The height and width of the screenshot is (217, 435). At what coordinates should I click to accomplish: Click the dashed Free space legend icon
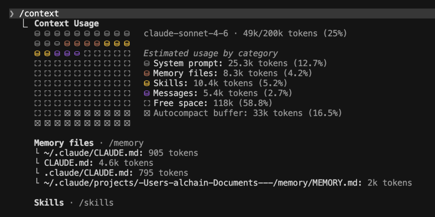(x=147, y=103)
